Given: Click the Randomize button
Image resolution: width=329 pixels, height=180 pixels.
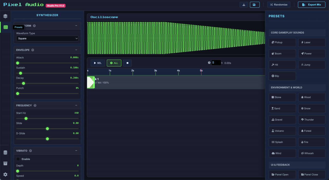Looking at the screenshot, I should [x=279, y=5].
